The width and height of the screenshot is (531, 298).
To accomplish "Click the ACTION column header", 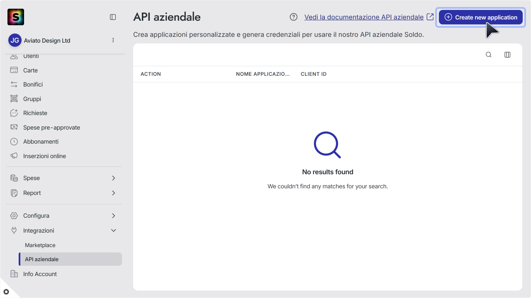I will [x=151, y=74].
